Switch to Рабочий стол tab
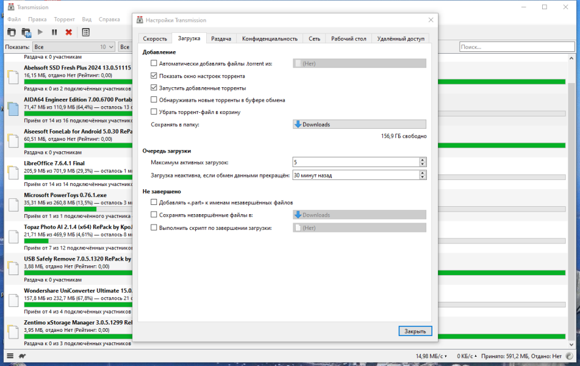 point(348,38)
